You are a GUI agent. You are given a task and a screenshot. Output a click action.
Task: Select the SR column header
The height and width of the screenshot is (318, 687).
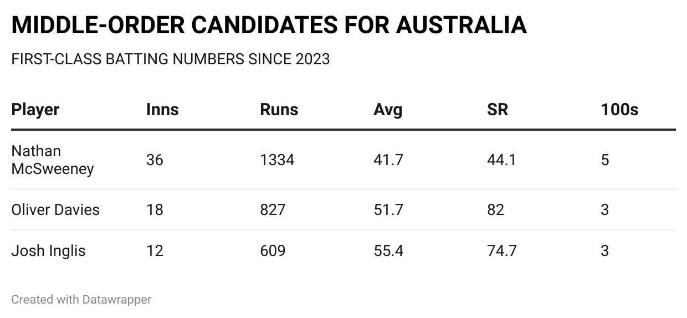point(497,110)
